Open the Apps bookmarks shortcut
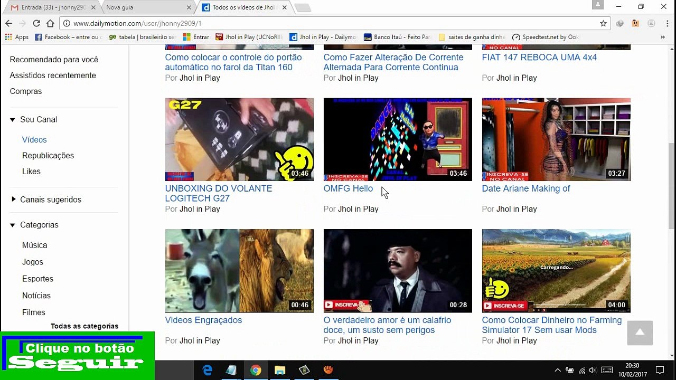The image size is (676, 380). click(x=16, y=37)
